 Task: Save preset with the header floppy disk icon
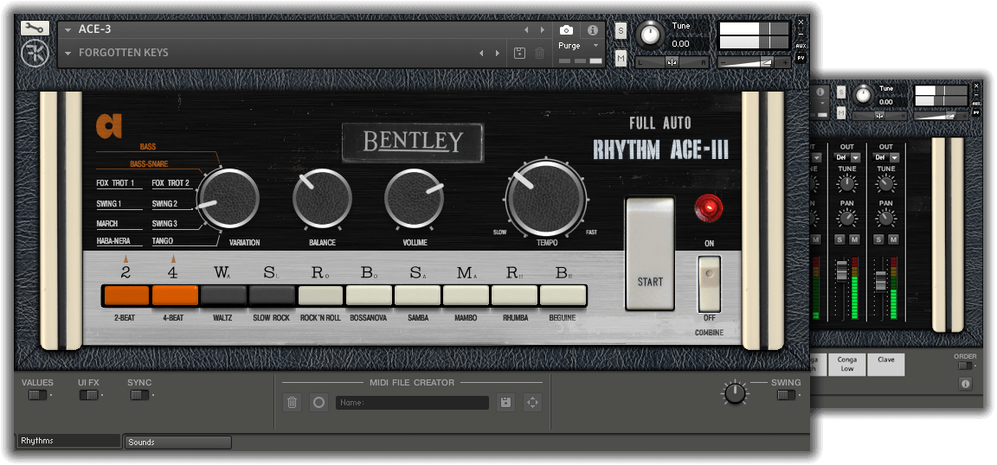[x=519, y=54]
